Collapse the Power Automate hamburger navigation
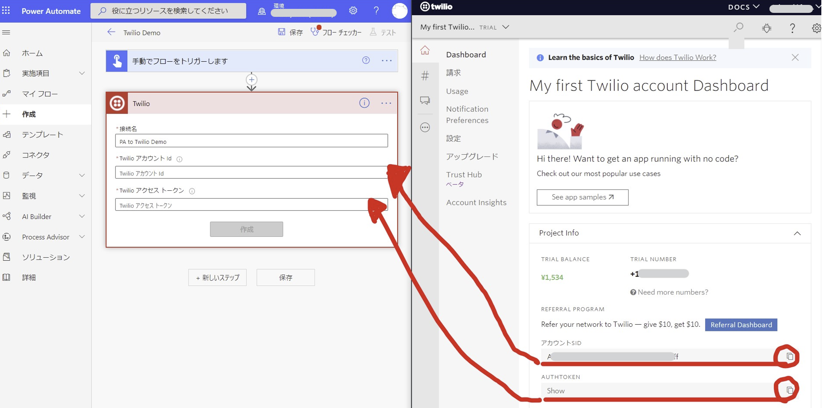The image size is (824, 408). coord(6,32)
